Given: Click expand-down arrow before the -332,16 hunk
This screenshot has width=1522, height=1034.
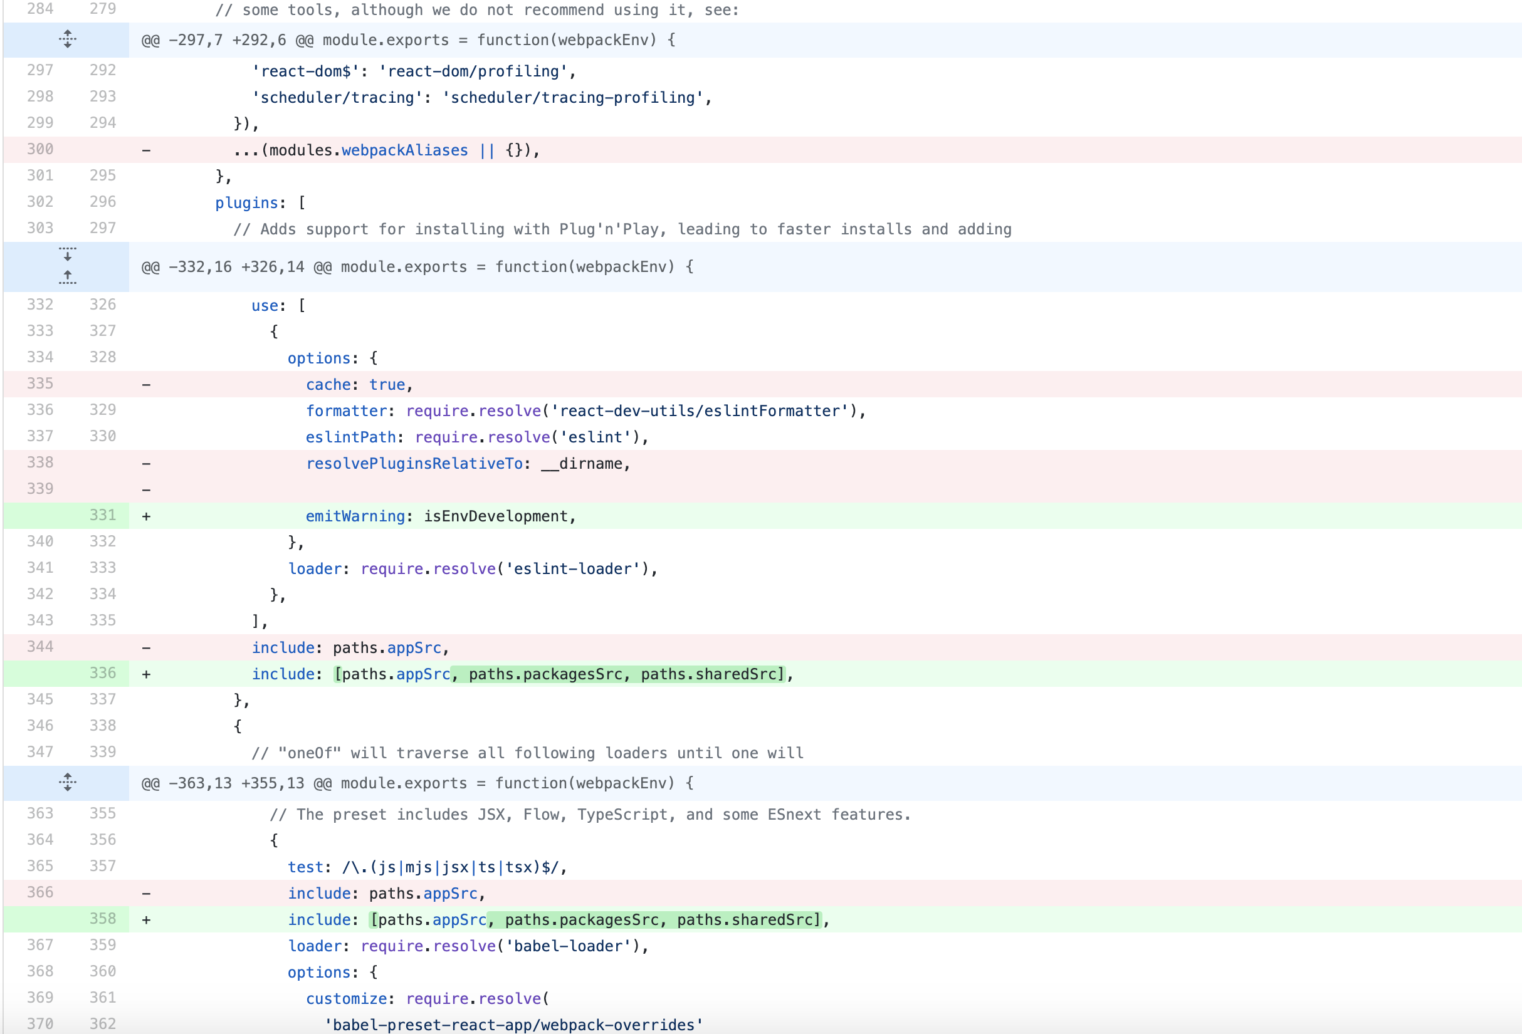Looking at the screenshot, I should point(67,254).
